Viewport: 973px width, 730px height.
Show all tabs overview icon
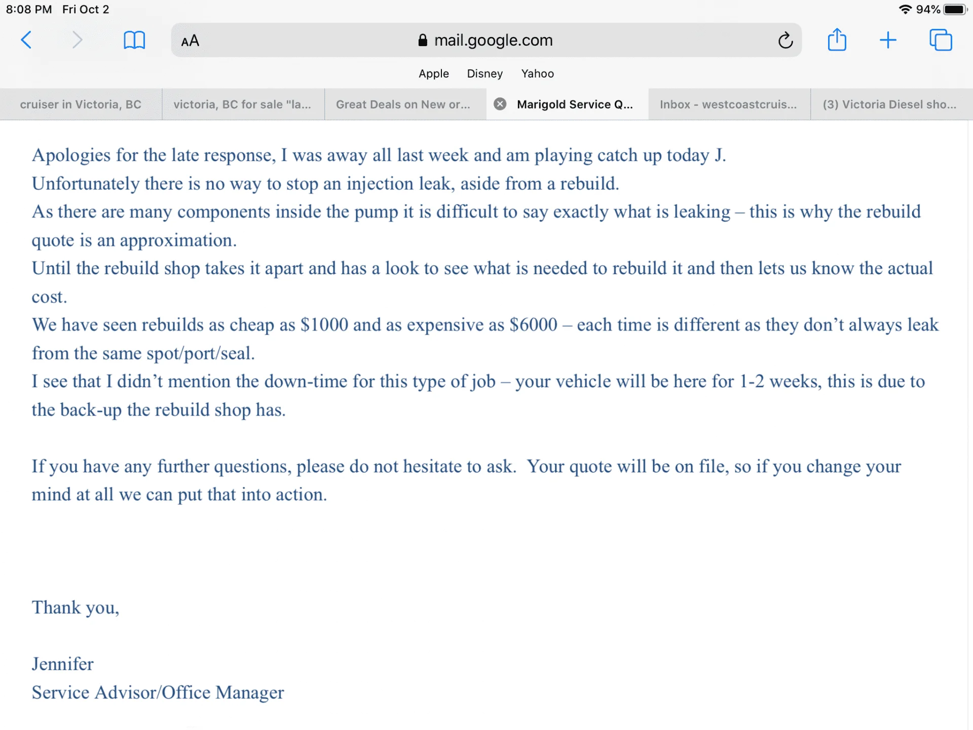coord(941,40)
